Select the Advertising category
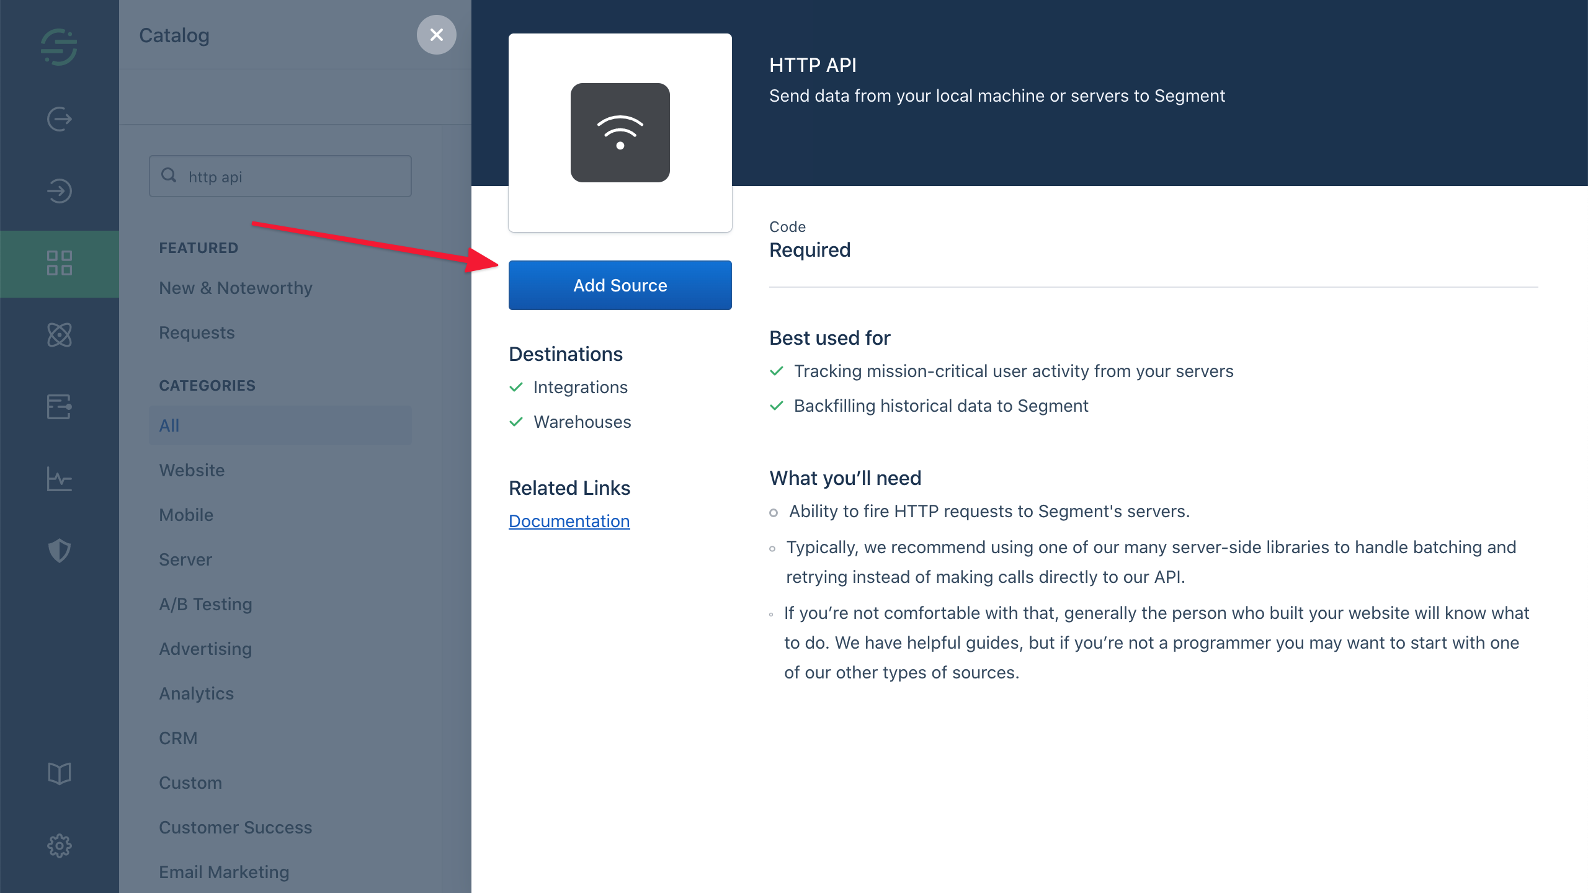 (x=205, y=649)
